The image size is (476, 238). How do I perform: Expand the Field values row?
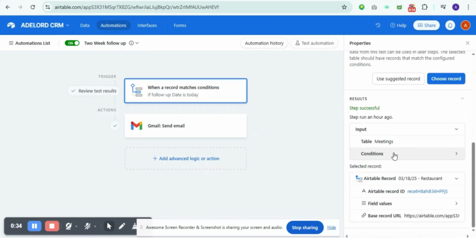[x=407, y=203]
